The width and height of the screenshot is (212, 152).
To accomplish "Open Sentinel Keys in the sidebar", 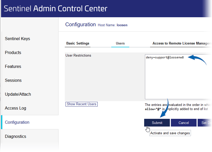I will click(17, 39).
